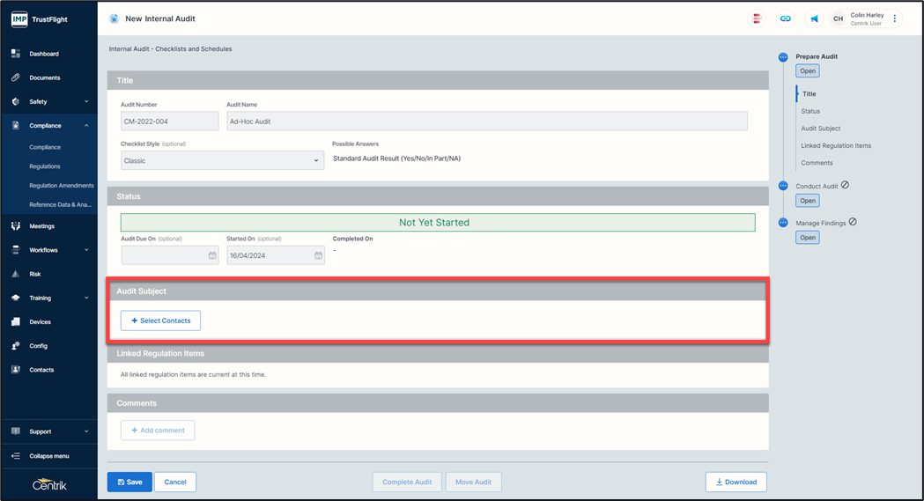Screen dimensions: 924x501
Task: Open user menu three-dots beside Colin Harley
Action: (895, 18)
